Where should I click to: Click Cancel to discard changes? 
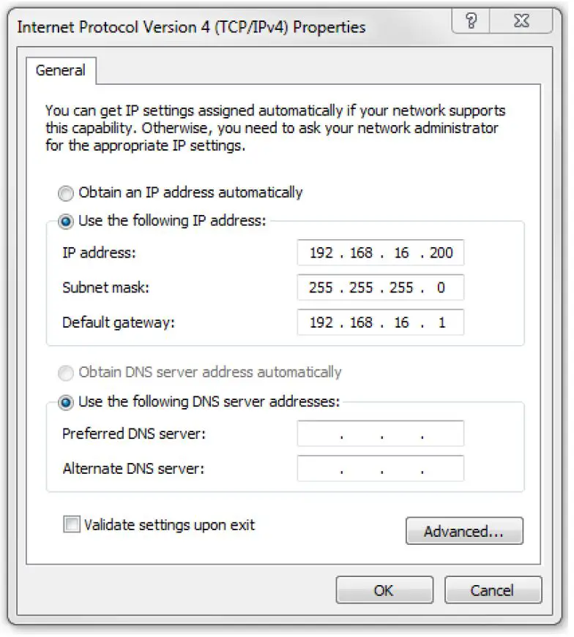(493, 590)
